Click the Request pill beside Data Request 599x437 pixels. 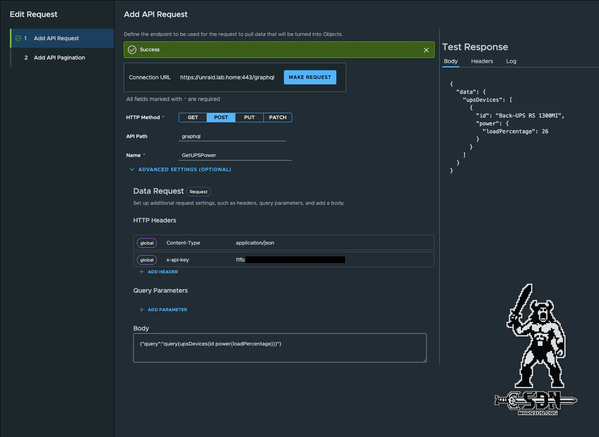(x=198, y=192)
